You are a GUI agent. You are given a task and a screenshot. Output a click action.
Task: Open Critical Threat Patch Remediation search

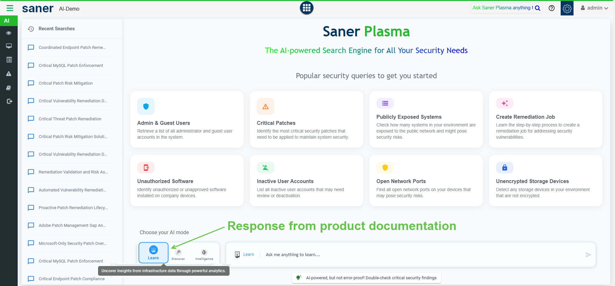point(72,119)
